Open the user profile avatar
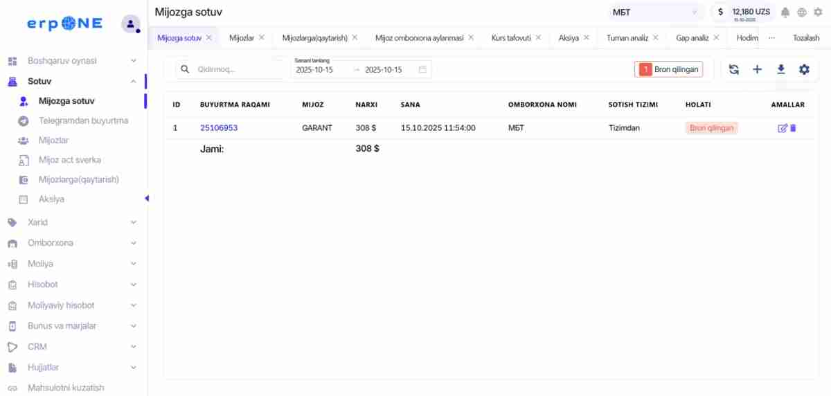This screenshot has height=396, width=831. 130,24
